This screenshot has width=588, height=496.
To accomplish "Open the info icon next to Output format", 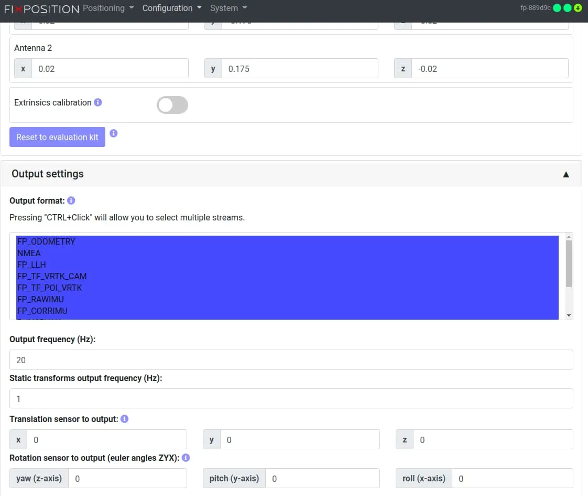I will [x=71, y=200].
